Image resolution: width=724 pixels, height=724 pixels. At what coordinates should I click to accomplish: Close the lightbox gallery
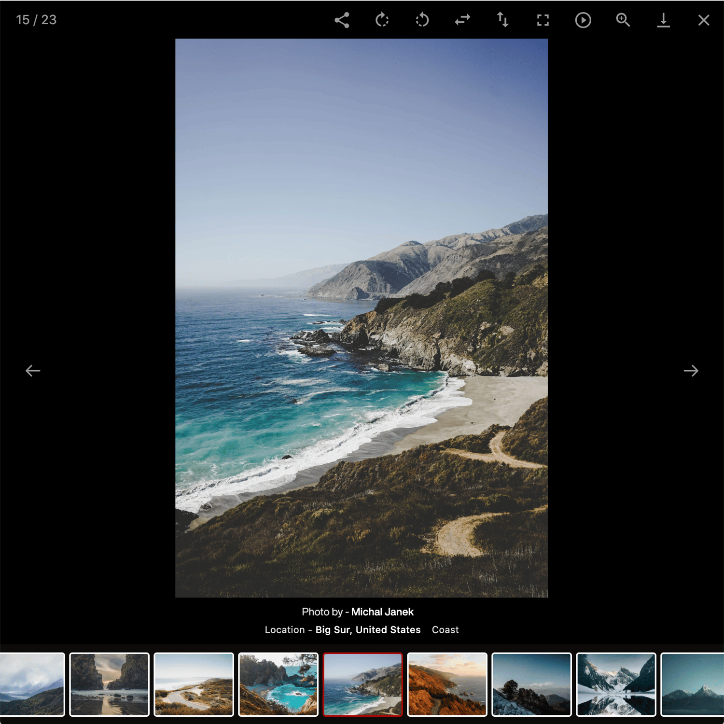tap(704, 20)
